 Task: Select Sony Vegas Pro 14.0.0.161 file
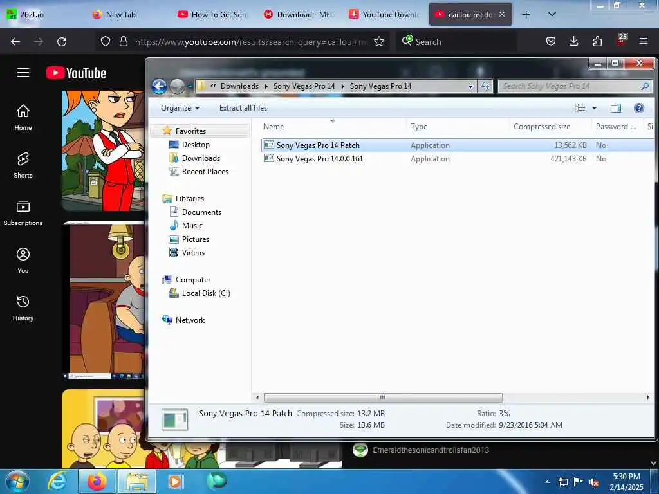tap(457, 159)
